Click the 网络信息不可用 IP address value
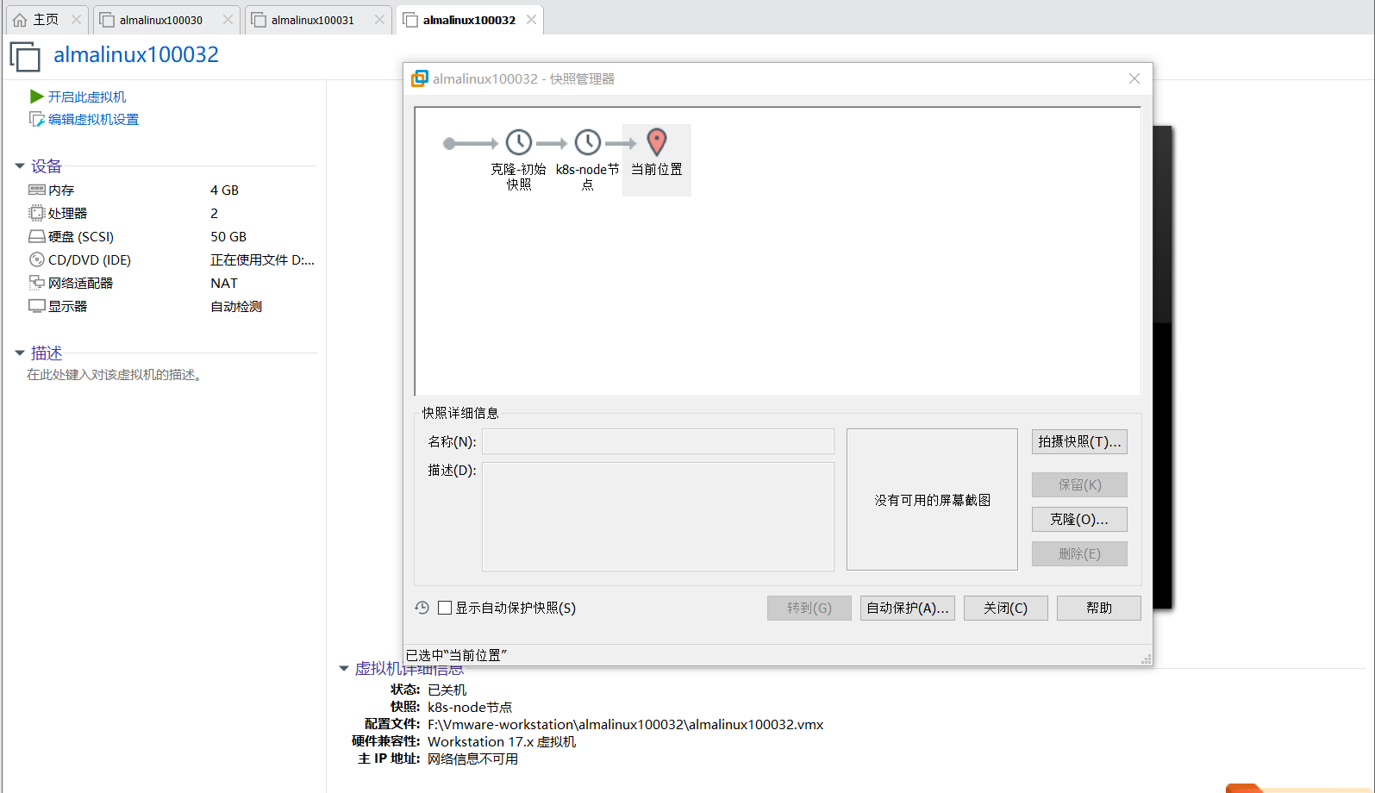Viewport: 1375px width, 793px height. click(x=472, y=759)
